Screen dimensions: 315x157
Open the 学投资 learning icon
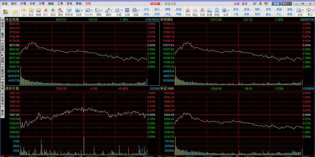tap(69, 11)
